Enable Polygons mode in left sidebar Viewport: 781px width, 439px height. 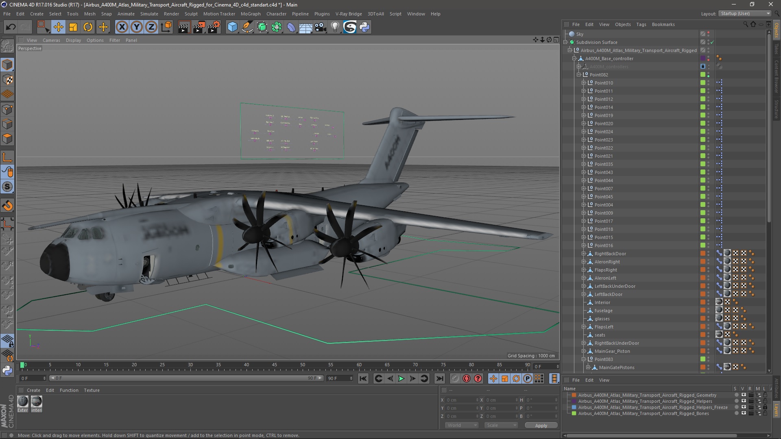point(7,139)
